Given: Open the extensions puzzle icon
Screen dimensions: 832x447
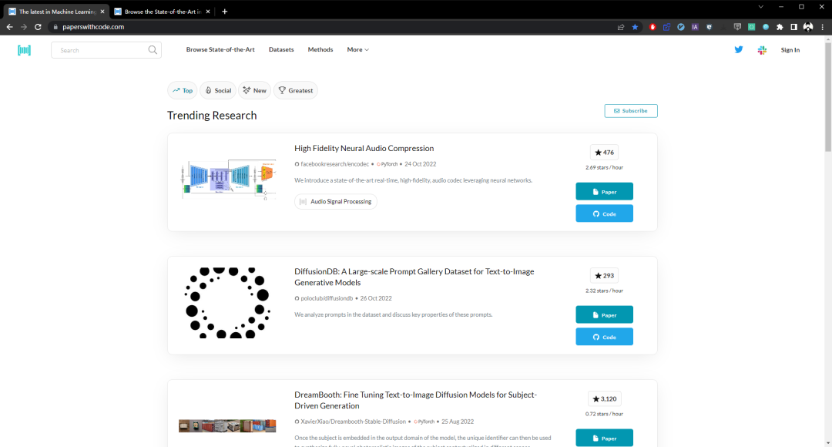Looking at the screenshot, I should (780, 26).
